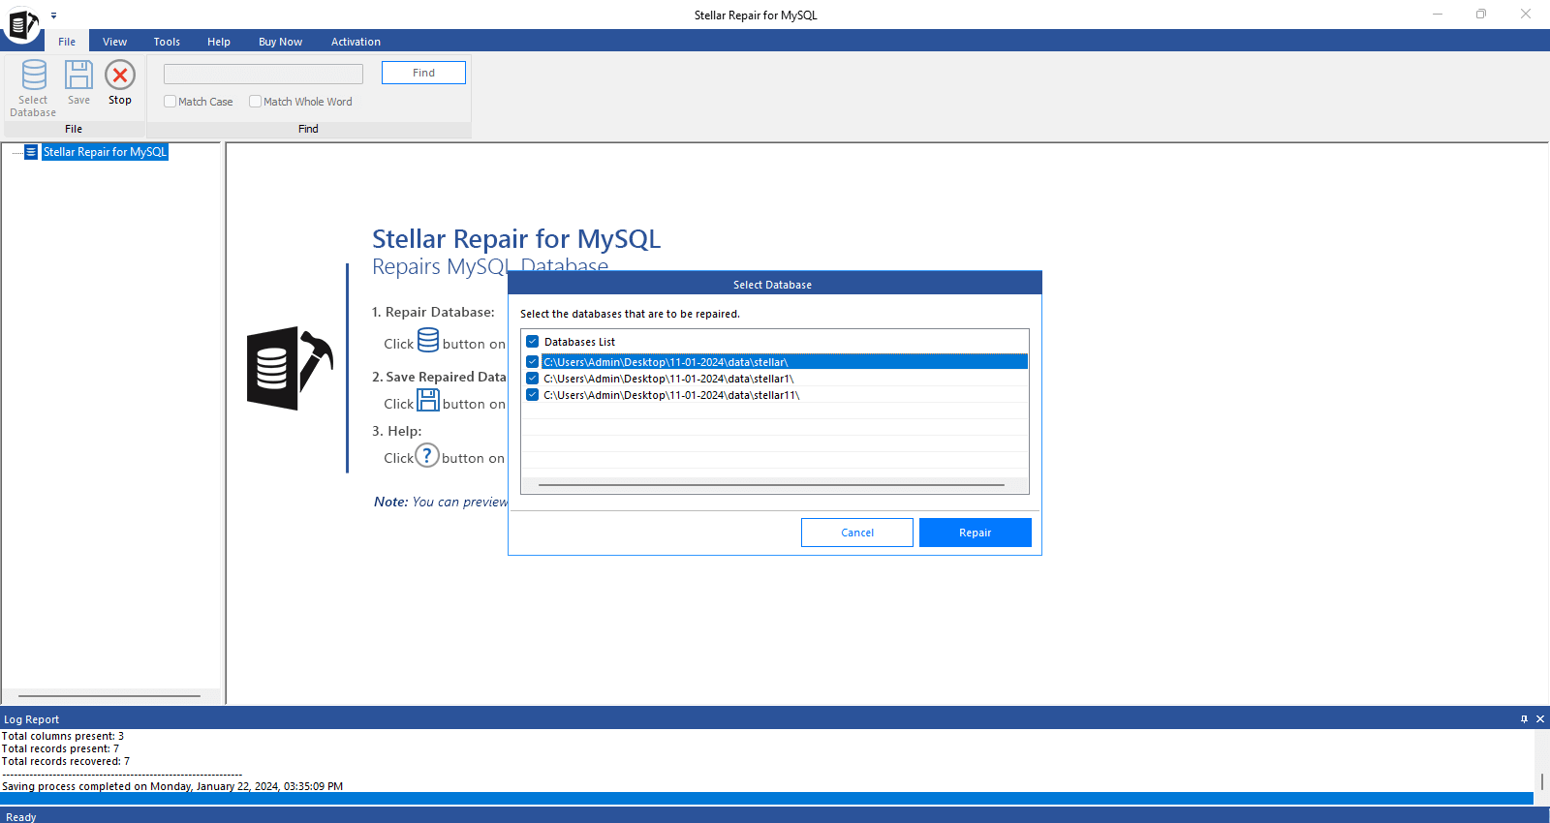Pin the Log Report panel
1550x823 pixels.
coord(1524,718)
